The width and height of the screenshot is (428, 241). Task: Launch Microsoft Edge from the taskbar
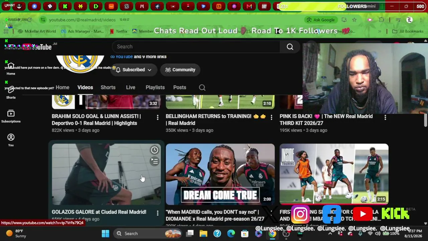(x=231, y=233)
